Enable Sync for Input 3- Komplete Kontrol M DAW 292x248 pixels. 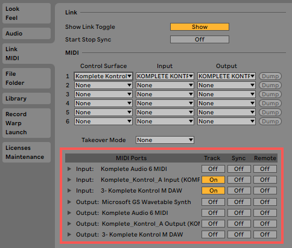(239, 191)
